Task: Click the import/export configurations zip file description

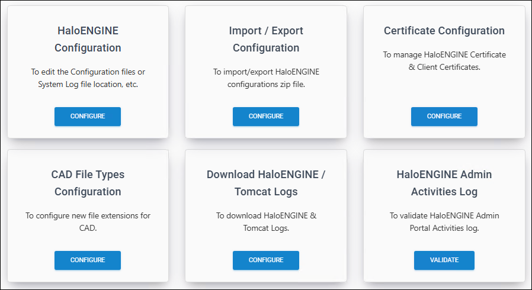Action: (265, 78)
